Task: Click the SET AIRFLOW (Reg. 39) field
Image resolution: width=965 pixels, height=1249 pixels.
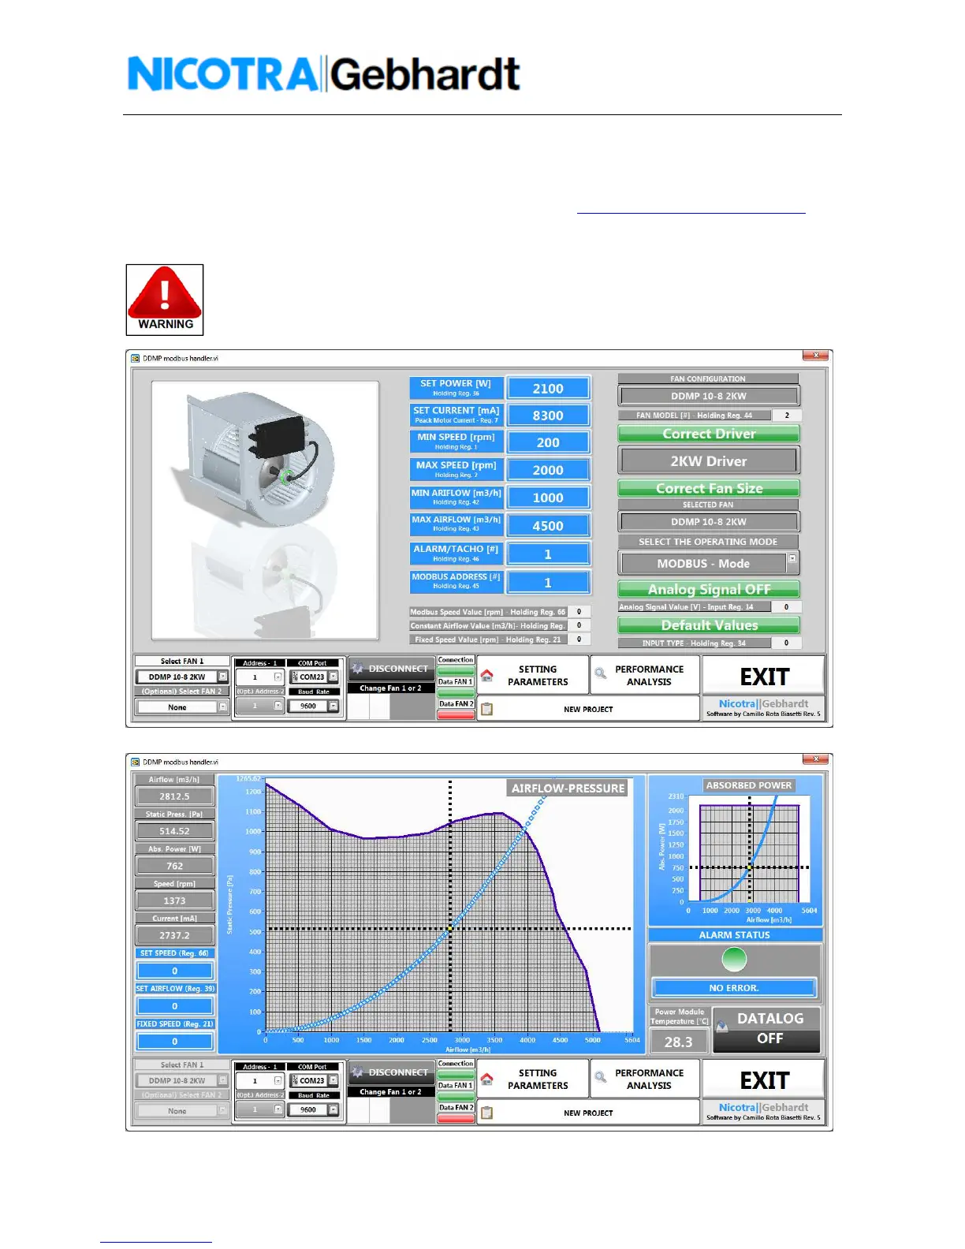Action: [174, 1005]
